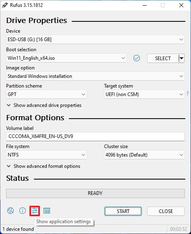Open the Device dropdown

click(95, 40)
